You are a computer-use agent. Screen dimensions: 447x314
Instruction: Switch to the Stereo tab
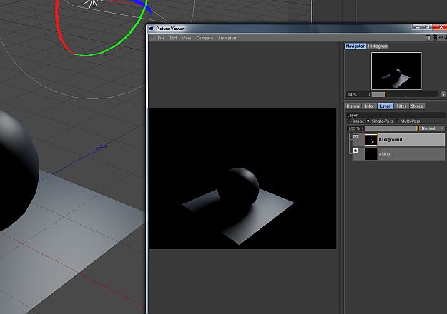pyautogui.click(x=417, y=106)
